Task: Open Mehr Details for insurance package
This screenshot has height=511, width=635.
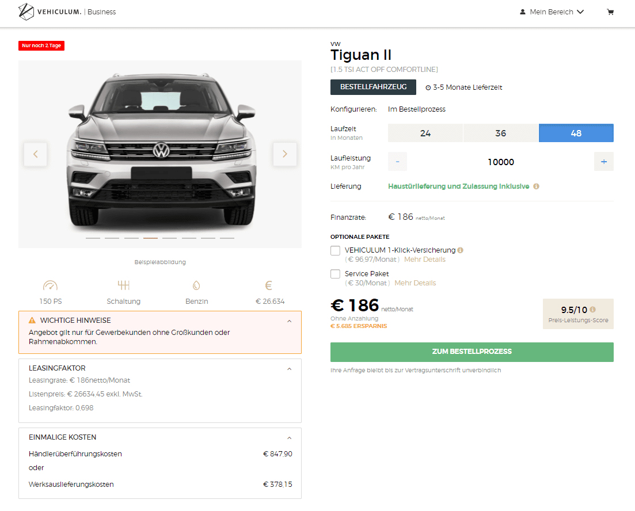Action: pos(424,260)
